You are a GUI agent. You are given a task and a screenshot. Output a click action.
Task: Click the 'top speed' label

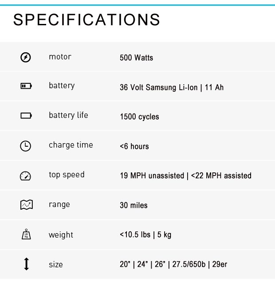[67, 175]
